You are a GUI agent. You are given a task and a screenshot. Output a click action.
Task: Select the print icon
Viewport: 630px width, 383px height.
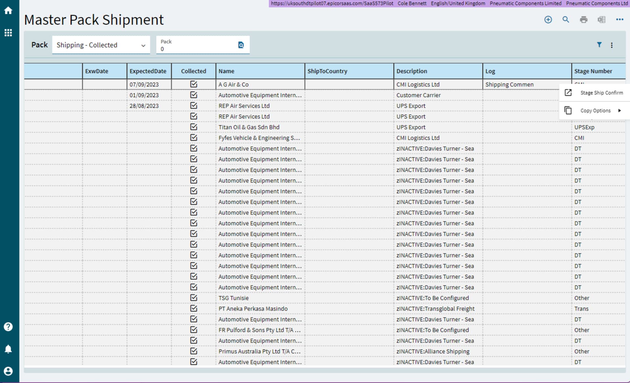pos(584,20)
